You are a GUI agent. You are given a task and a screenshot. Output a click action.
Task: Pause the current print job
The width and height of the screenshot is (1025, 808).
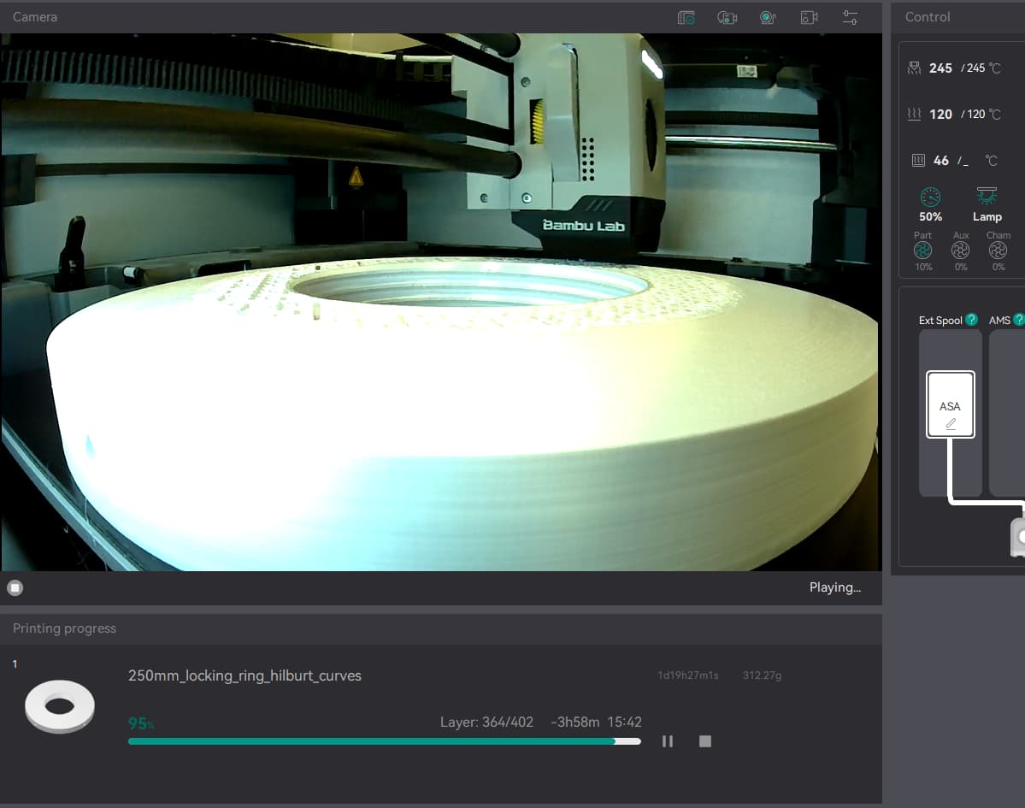pos(668,741)
